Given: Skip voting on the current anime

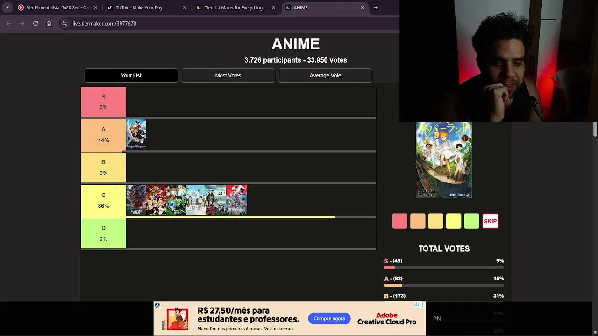Looking at the screenshot, I should [490, 221].
